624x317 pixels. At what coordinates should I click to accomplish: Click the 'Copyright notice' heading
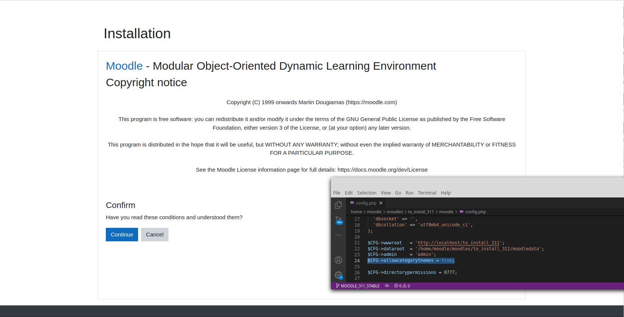pyautogui.click(x=146, y=82)
